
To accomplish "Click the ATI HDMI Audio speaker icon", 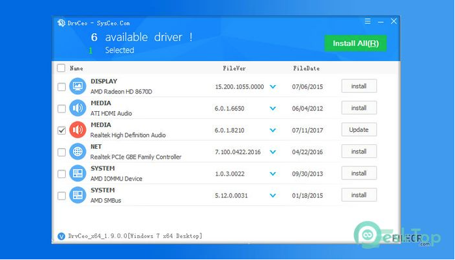I will (x=78, y=108).
